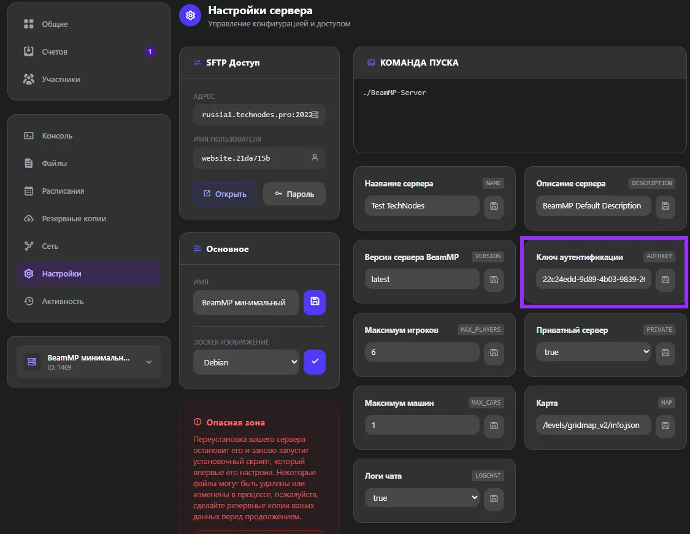Save the private server setting
690x534 pixels.
click(x=665, y=353)
